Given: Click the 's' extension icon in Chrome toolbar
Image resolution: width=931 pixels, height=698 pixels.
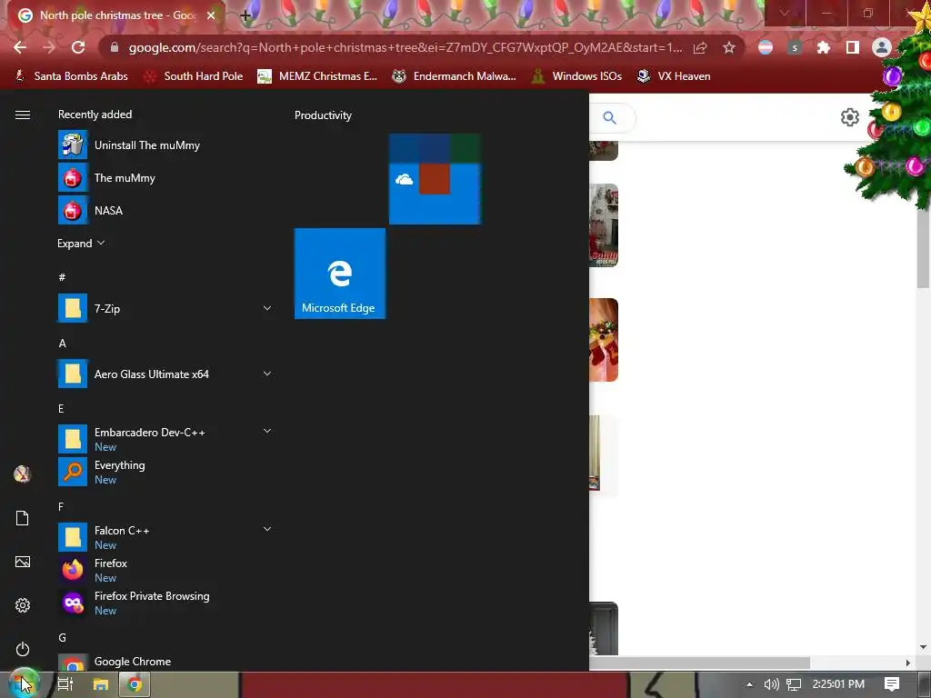Looking at the screenshot, I should [x=795, y=47].
